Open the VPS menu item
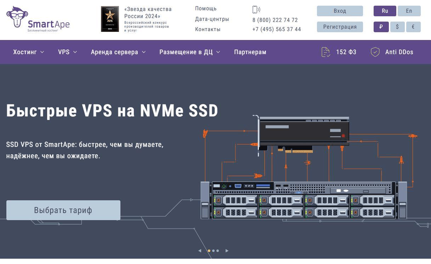This screenshot has height=264, width=431. click(x=64, y=52)
